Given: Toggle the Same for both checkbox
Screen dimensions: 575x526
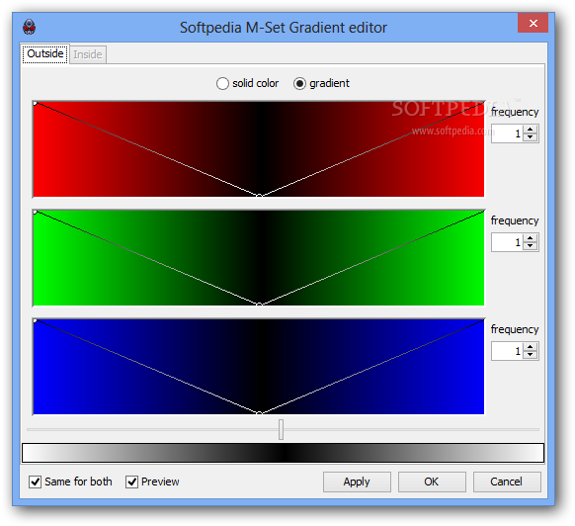Looking at the screenshot, I should pyautogui.click(x=35, y=482).
